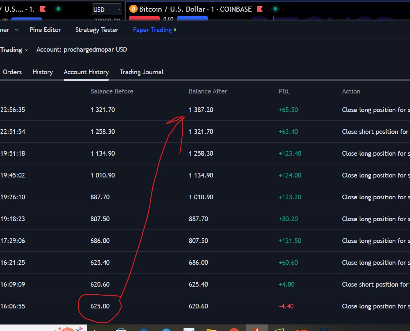Click the Bitcoin coin logo icon
Image resolution: width=410 pixels, height=331 pixels.
click(133, 9)
